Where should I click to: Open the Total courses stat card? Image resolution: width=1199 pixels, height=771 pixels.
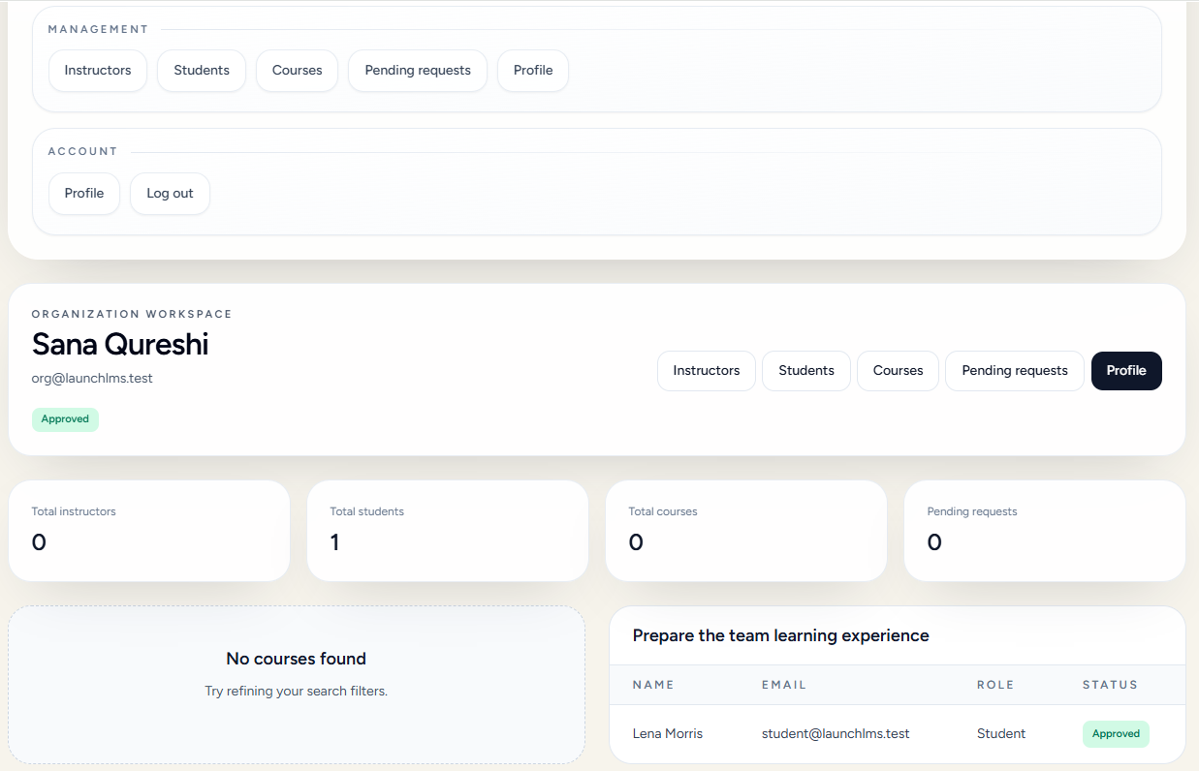[745, 530]
